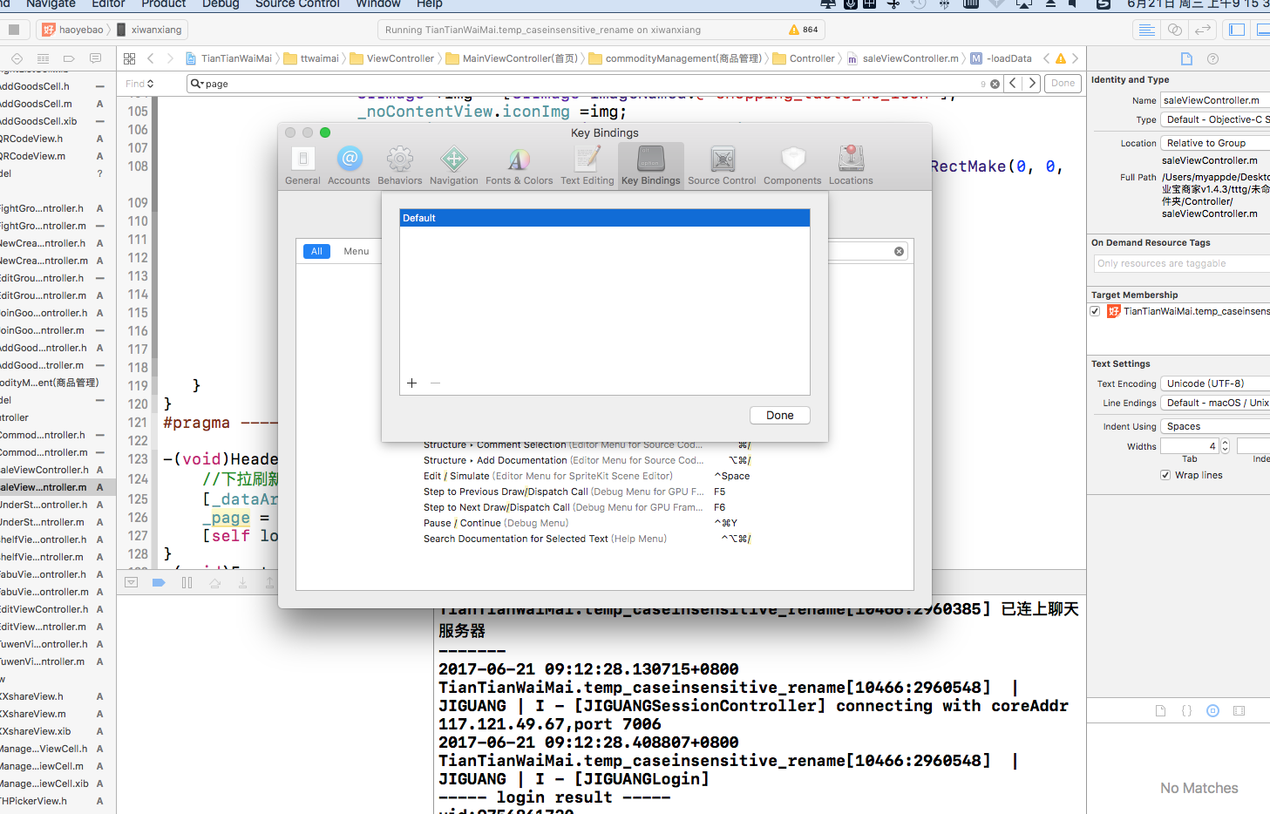The width and height of the screenshot is (1270, 814).
Task: Select the Key Bindings preferences pane
Action: [x=651, y=166]
